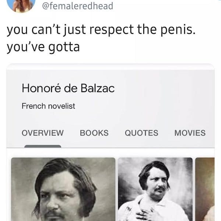Click the Honoré de Balzac title
The image size is (221, 221).
click(x=68, y=88)
